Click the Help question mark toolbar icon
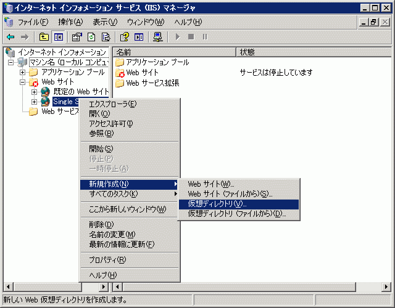The image size is (395, 308). (124, 37)
